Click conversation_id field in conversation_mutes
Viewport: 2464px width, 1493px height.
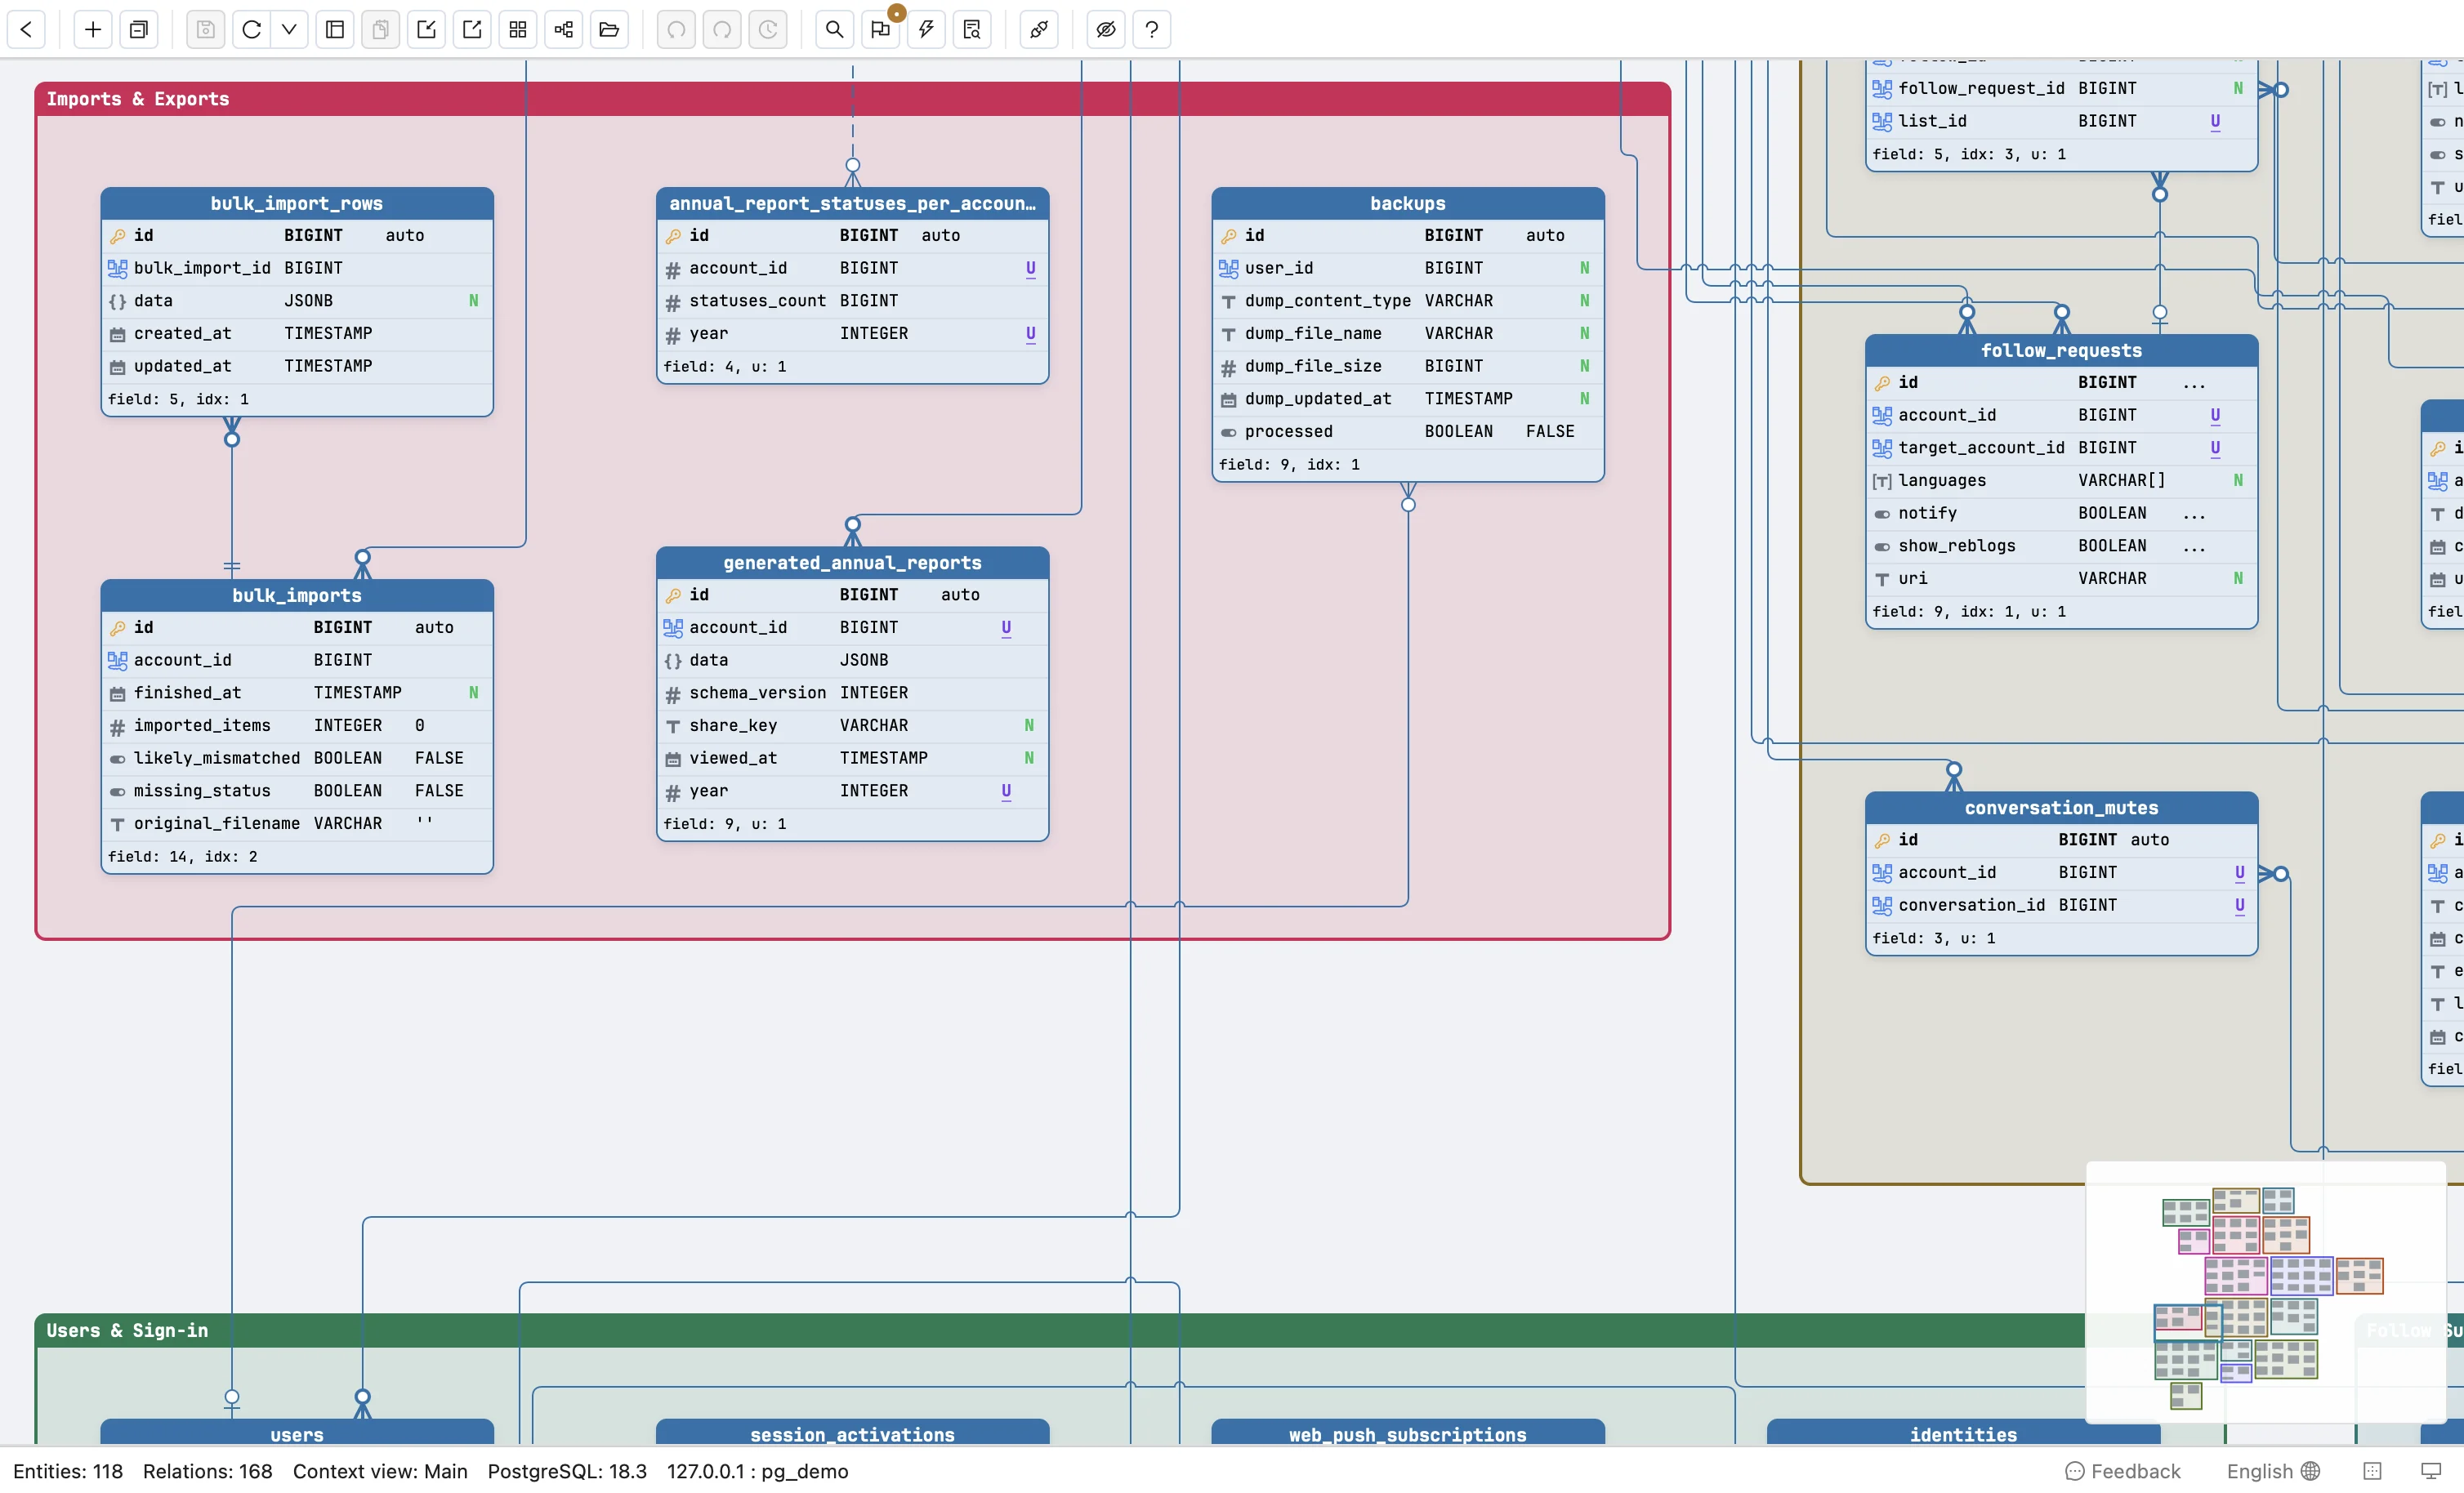(2061, 905)
